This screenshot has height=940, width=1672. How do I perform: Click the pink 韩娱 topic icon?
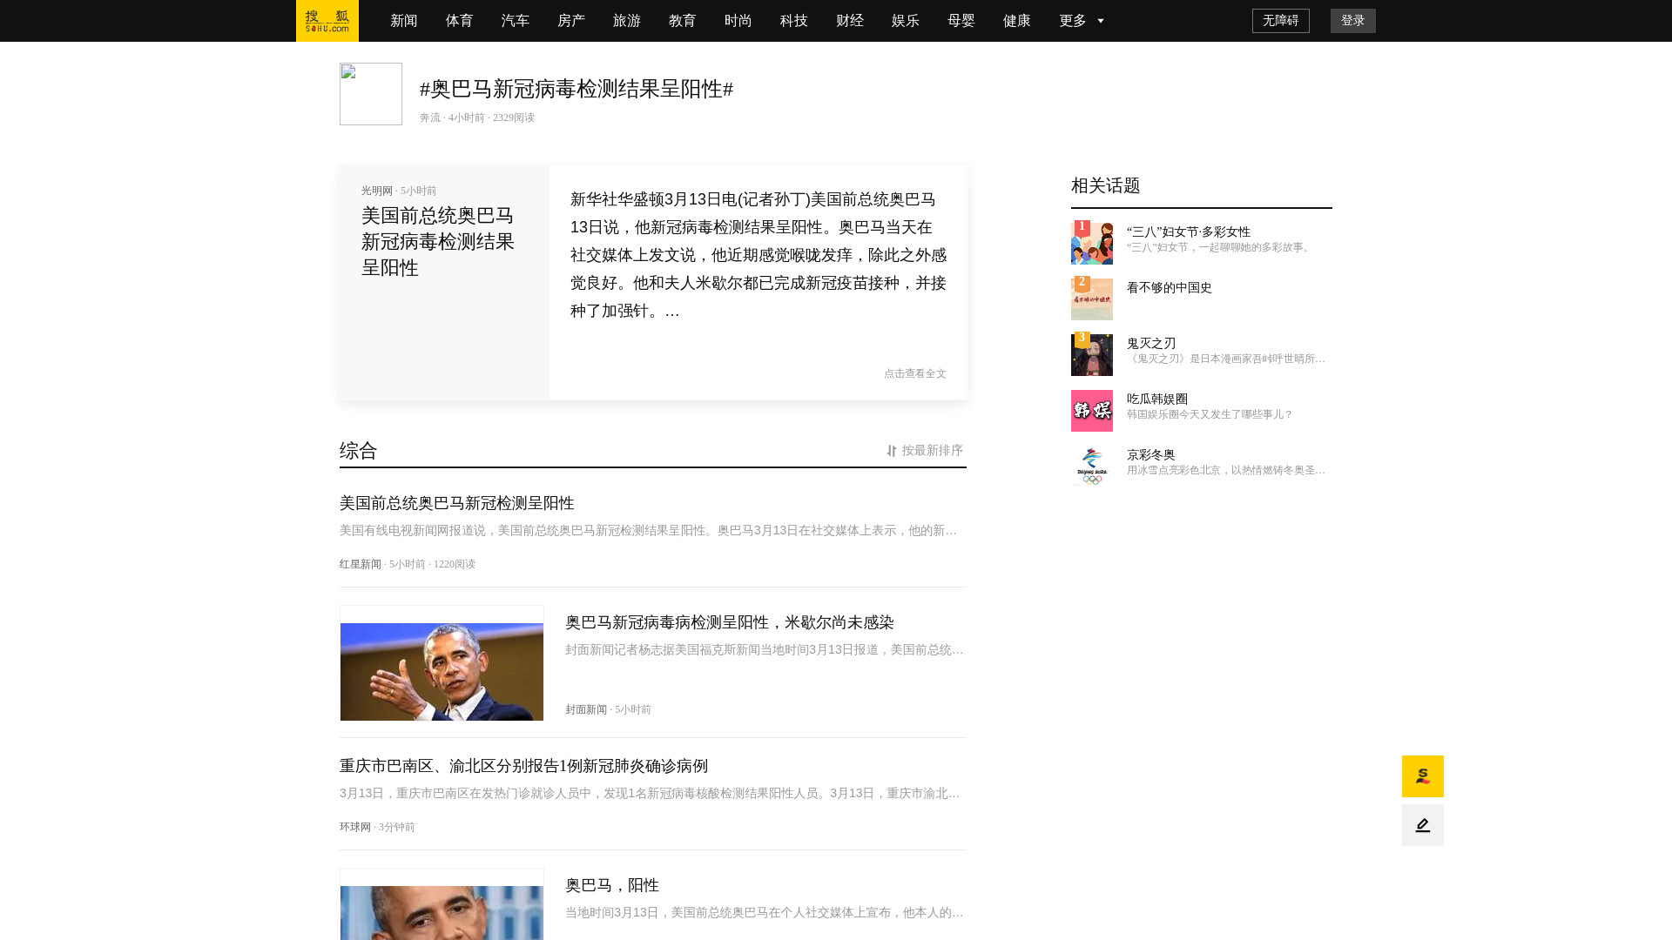pos(1092,411)
